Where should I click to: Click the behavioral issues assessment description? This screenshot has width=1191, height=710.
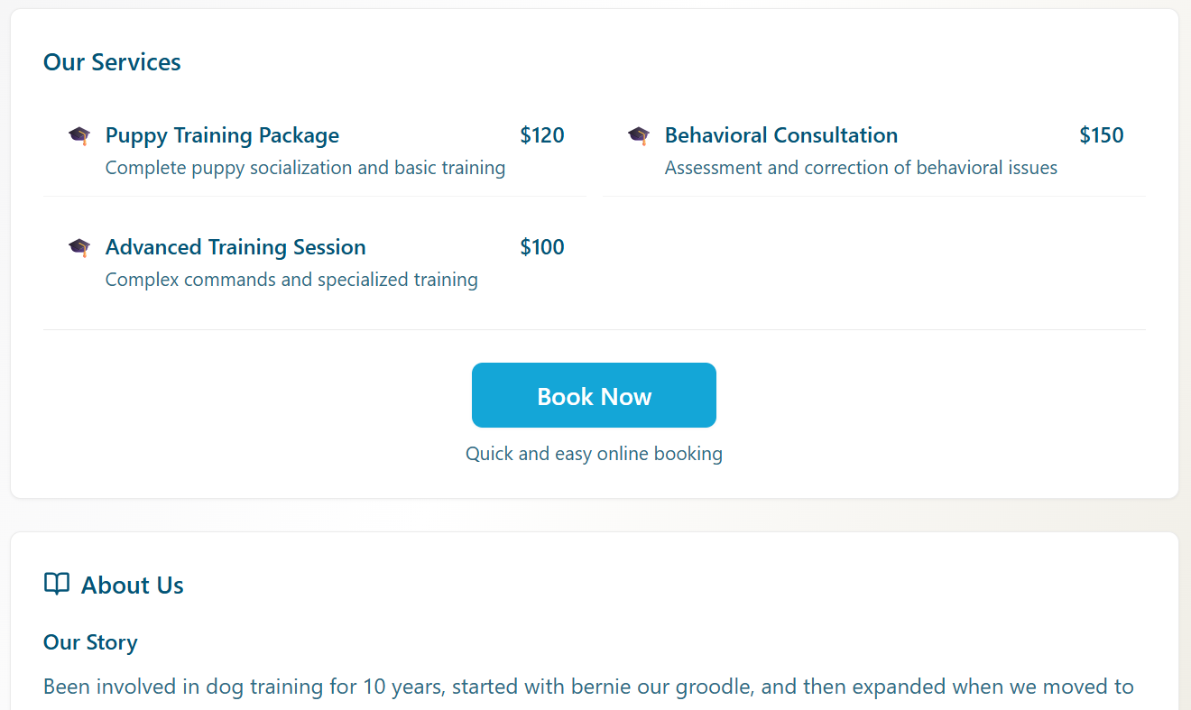861,168
